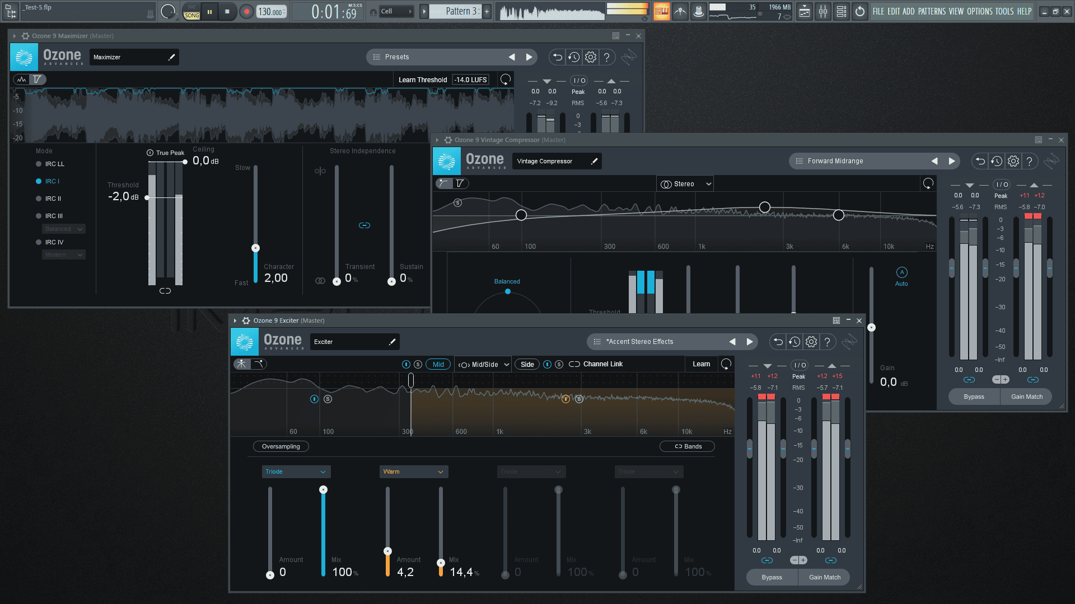Open Exciter settings gear icon
1075x604 pixels.
click(x=811, y=342)
